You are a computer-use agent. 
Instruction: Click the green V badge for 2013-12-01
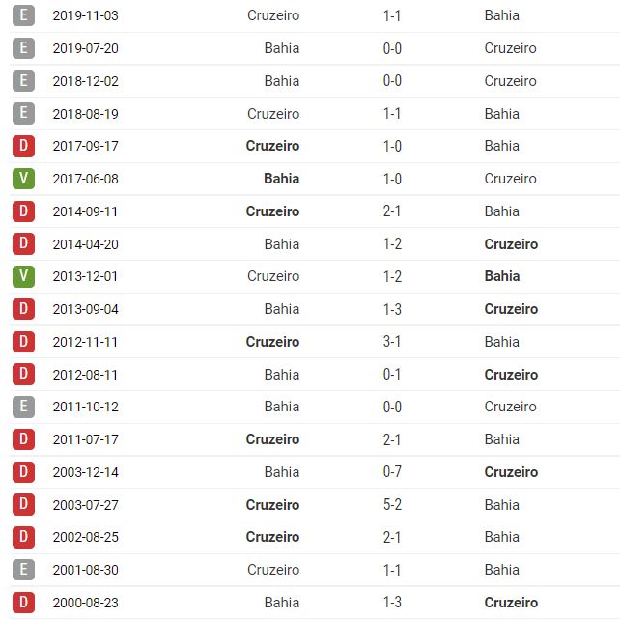pos(24,276)
